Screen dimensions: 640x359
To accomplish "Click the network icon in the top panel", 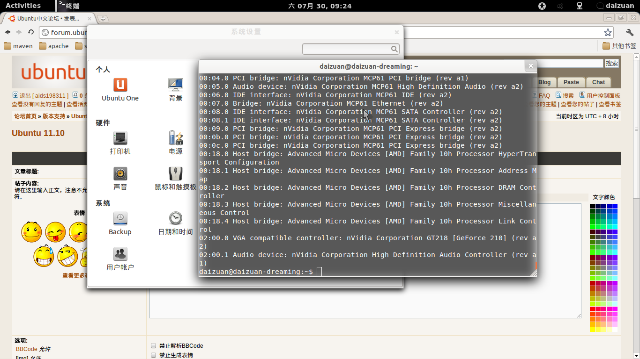I will click(x=579, y=6).
